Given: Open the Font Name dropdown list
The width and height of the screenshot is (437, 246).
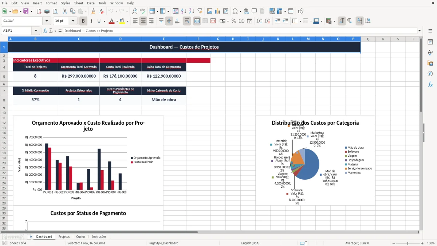Looking at the screenshot, I should pos(46,21).
